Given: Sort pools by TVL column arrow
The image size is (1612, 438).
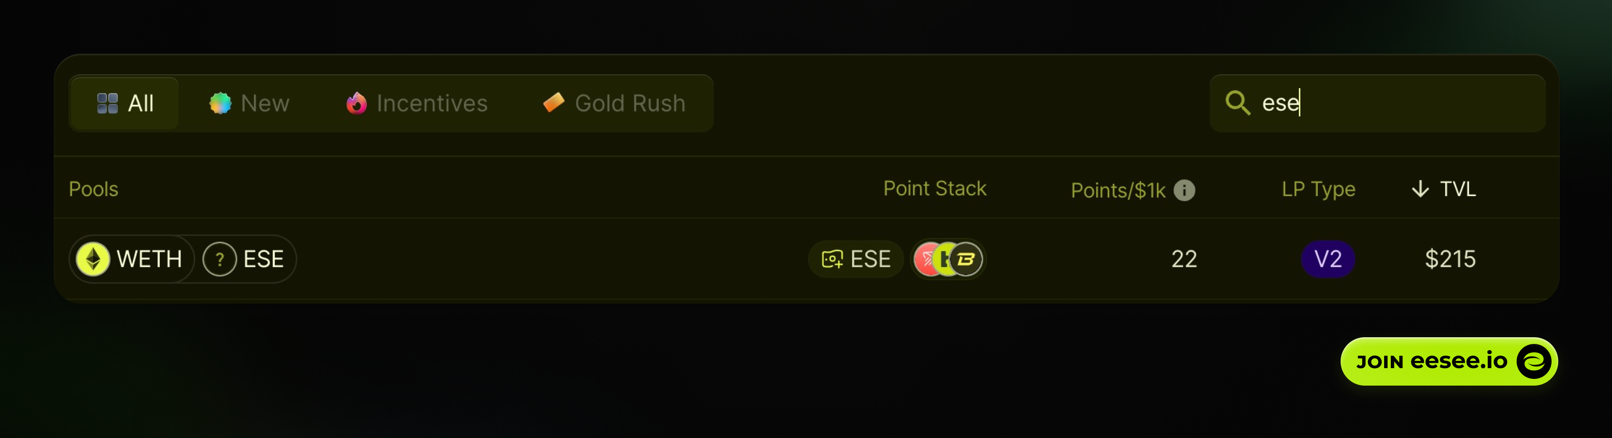Looking at the screenshot, I should pyautogui.click(x=1420, y=189).
